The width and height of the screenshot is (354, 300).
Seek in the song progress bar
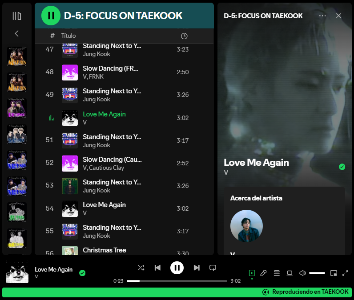point(177,281)
